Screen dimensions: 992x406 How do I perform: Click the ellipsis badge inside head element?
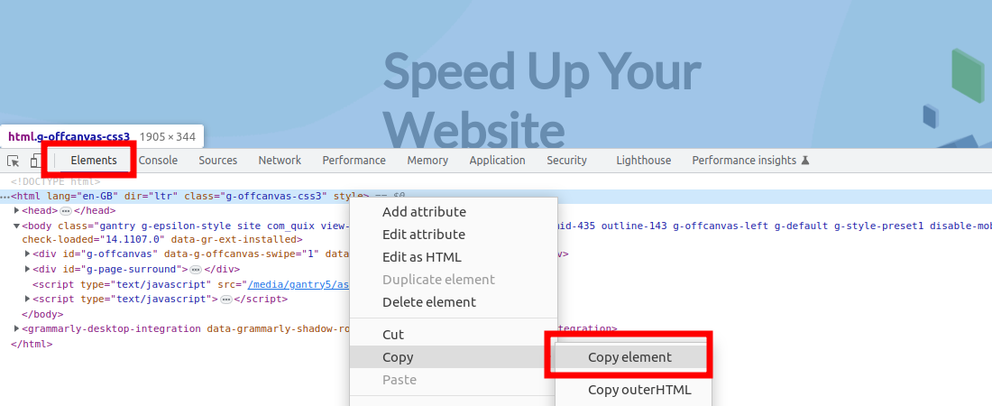pos(66,211)
